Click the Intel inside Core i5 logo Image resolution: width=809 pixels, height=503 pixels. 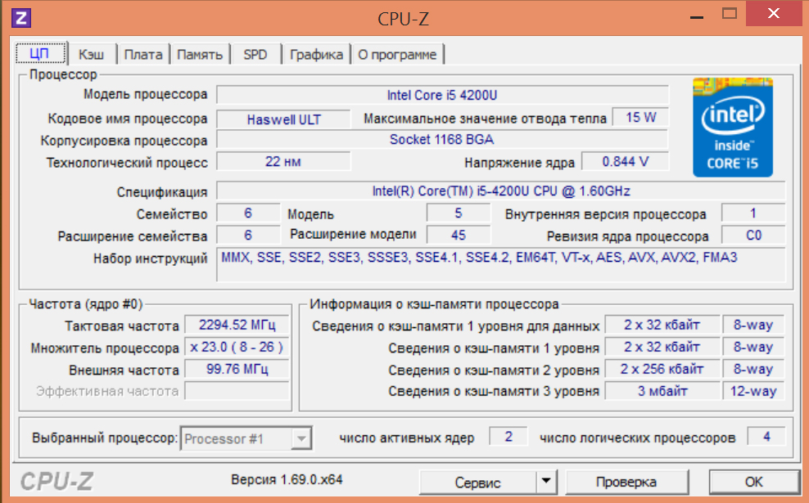[733, 128]
